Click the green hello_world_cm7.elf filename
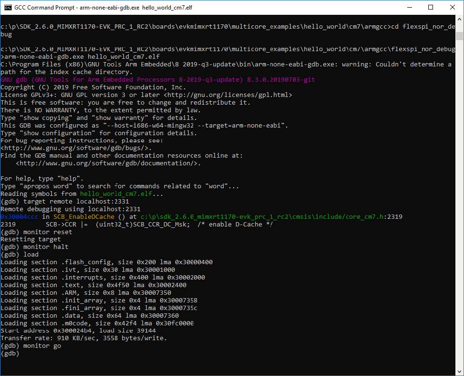Screen dimensions: 464x376 point(121,194)
